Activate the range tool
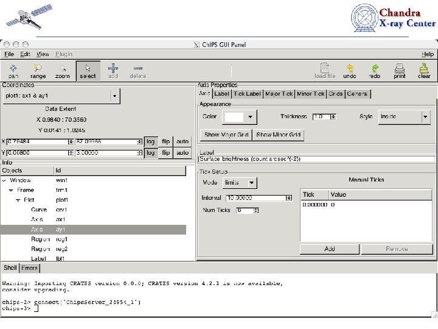This screenshot has height=329, width=438. point(38,71)
